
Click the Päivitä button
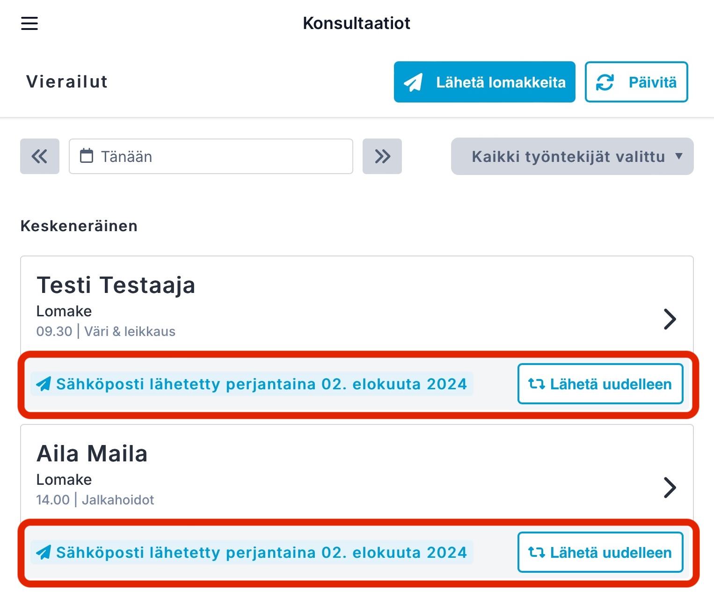pos(636,82)
